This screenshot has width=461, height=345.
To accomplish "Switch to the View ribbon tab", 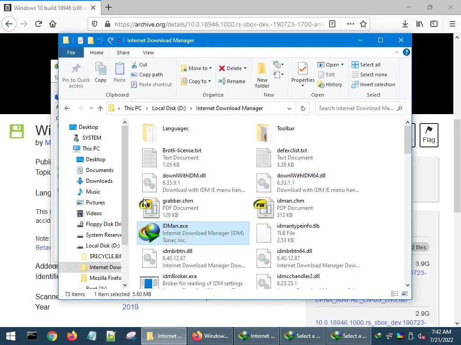I will (x=148, y=53).
